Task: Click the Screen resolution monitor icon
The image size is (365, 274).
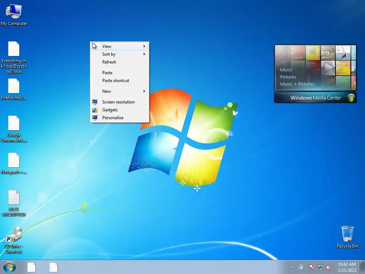Action: [x=95, y=102]
